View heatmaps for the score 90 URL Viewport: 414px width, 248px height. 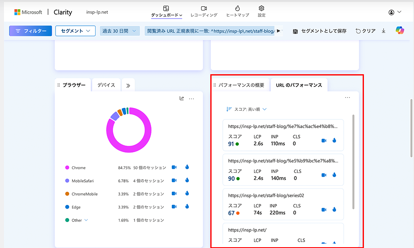(334, 175)
